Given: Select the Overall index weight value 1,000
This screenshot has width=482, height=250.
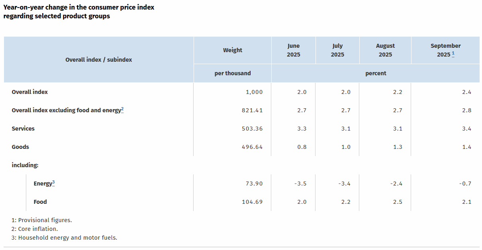Looking at the screenshot, I should (254, 92).
